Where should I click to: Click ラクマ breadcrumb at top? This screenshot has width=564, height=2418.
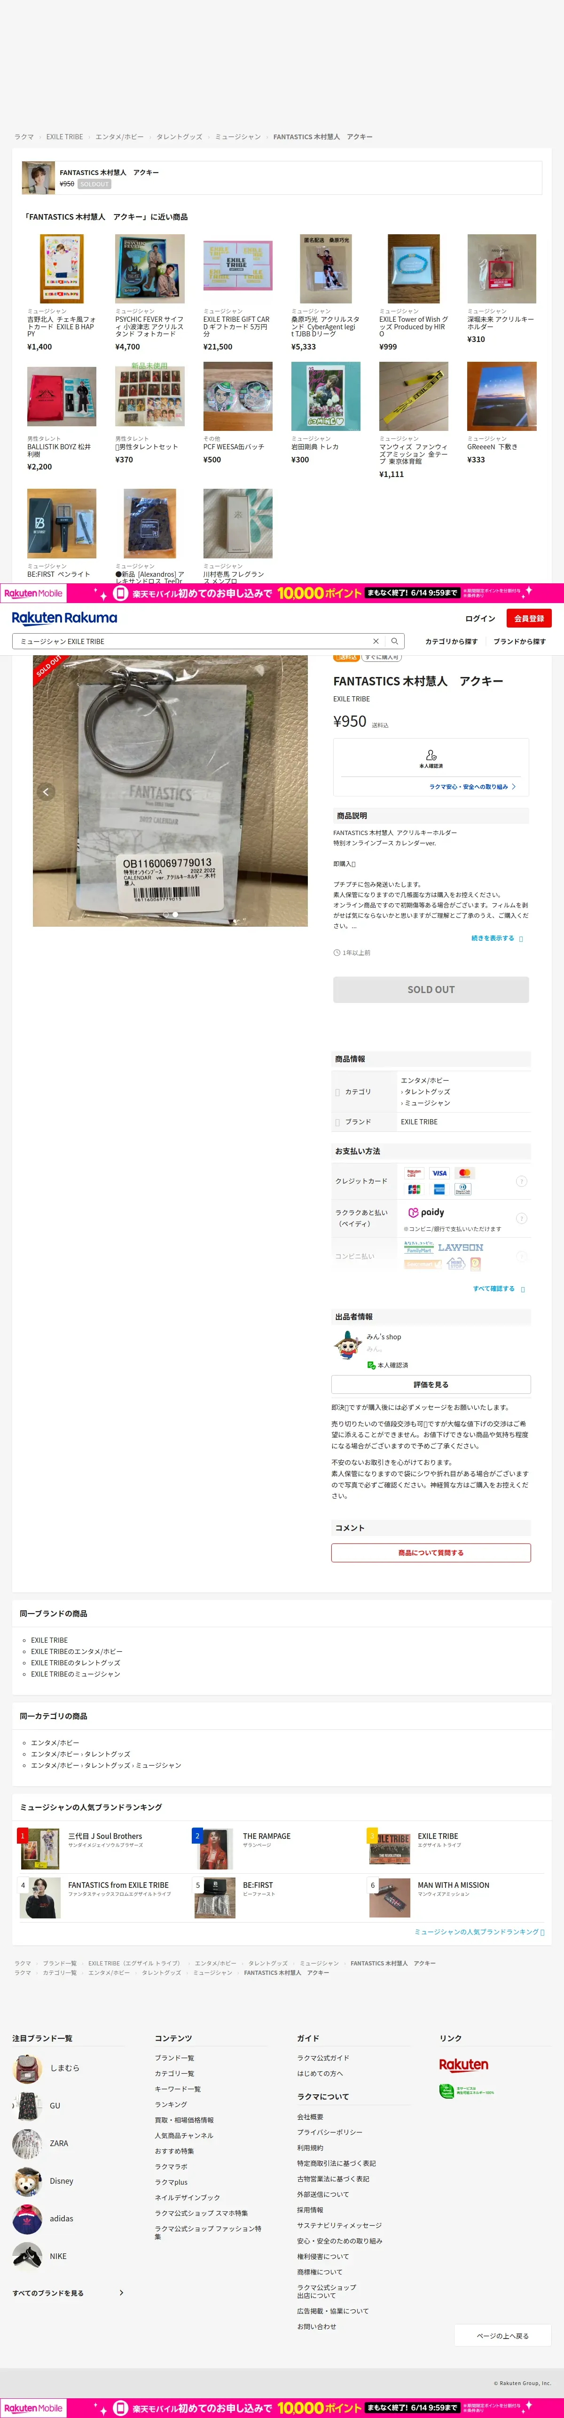[x=24, y=137]
